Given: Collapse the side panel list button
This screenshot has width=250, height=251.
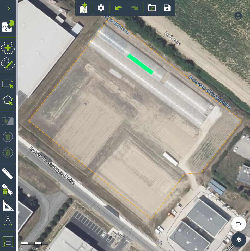Looking at the screenshot, I should click(x=239, y=224).
